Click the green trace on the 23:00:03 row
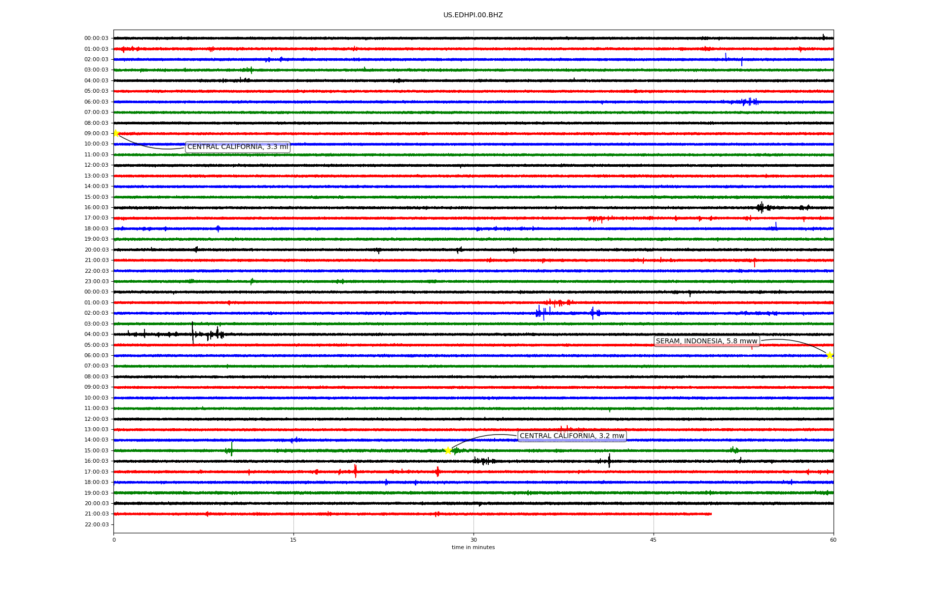 (x=395, y=282)
